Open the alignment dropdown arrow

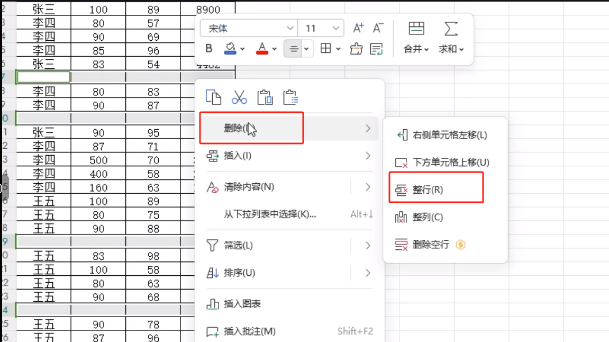(306, 49)
